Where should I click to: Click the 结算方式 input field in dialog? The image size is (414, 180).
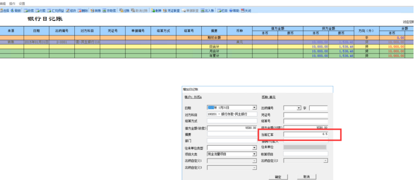tap(232, 121)
